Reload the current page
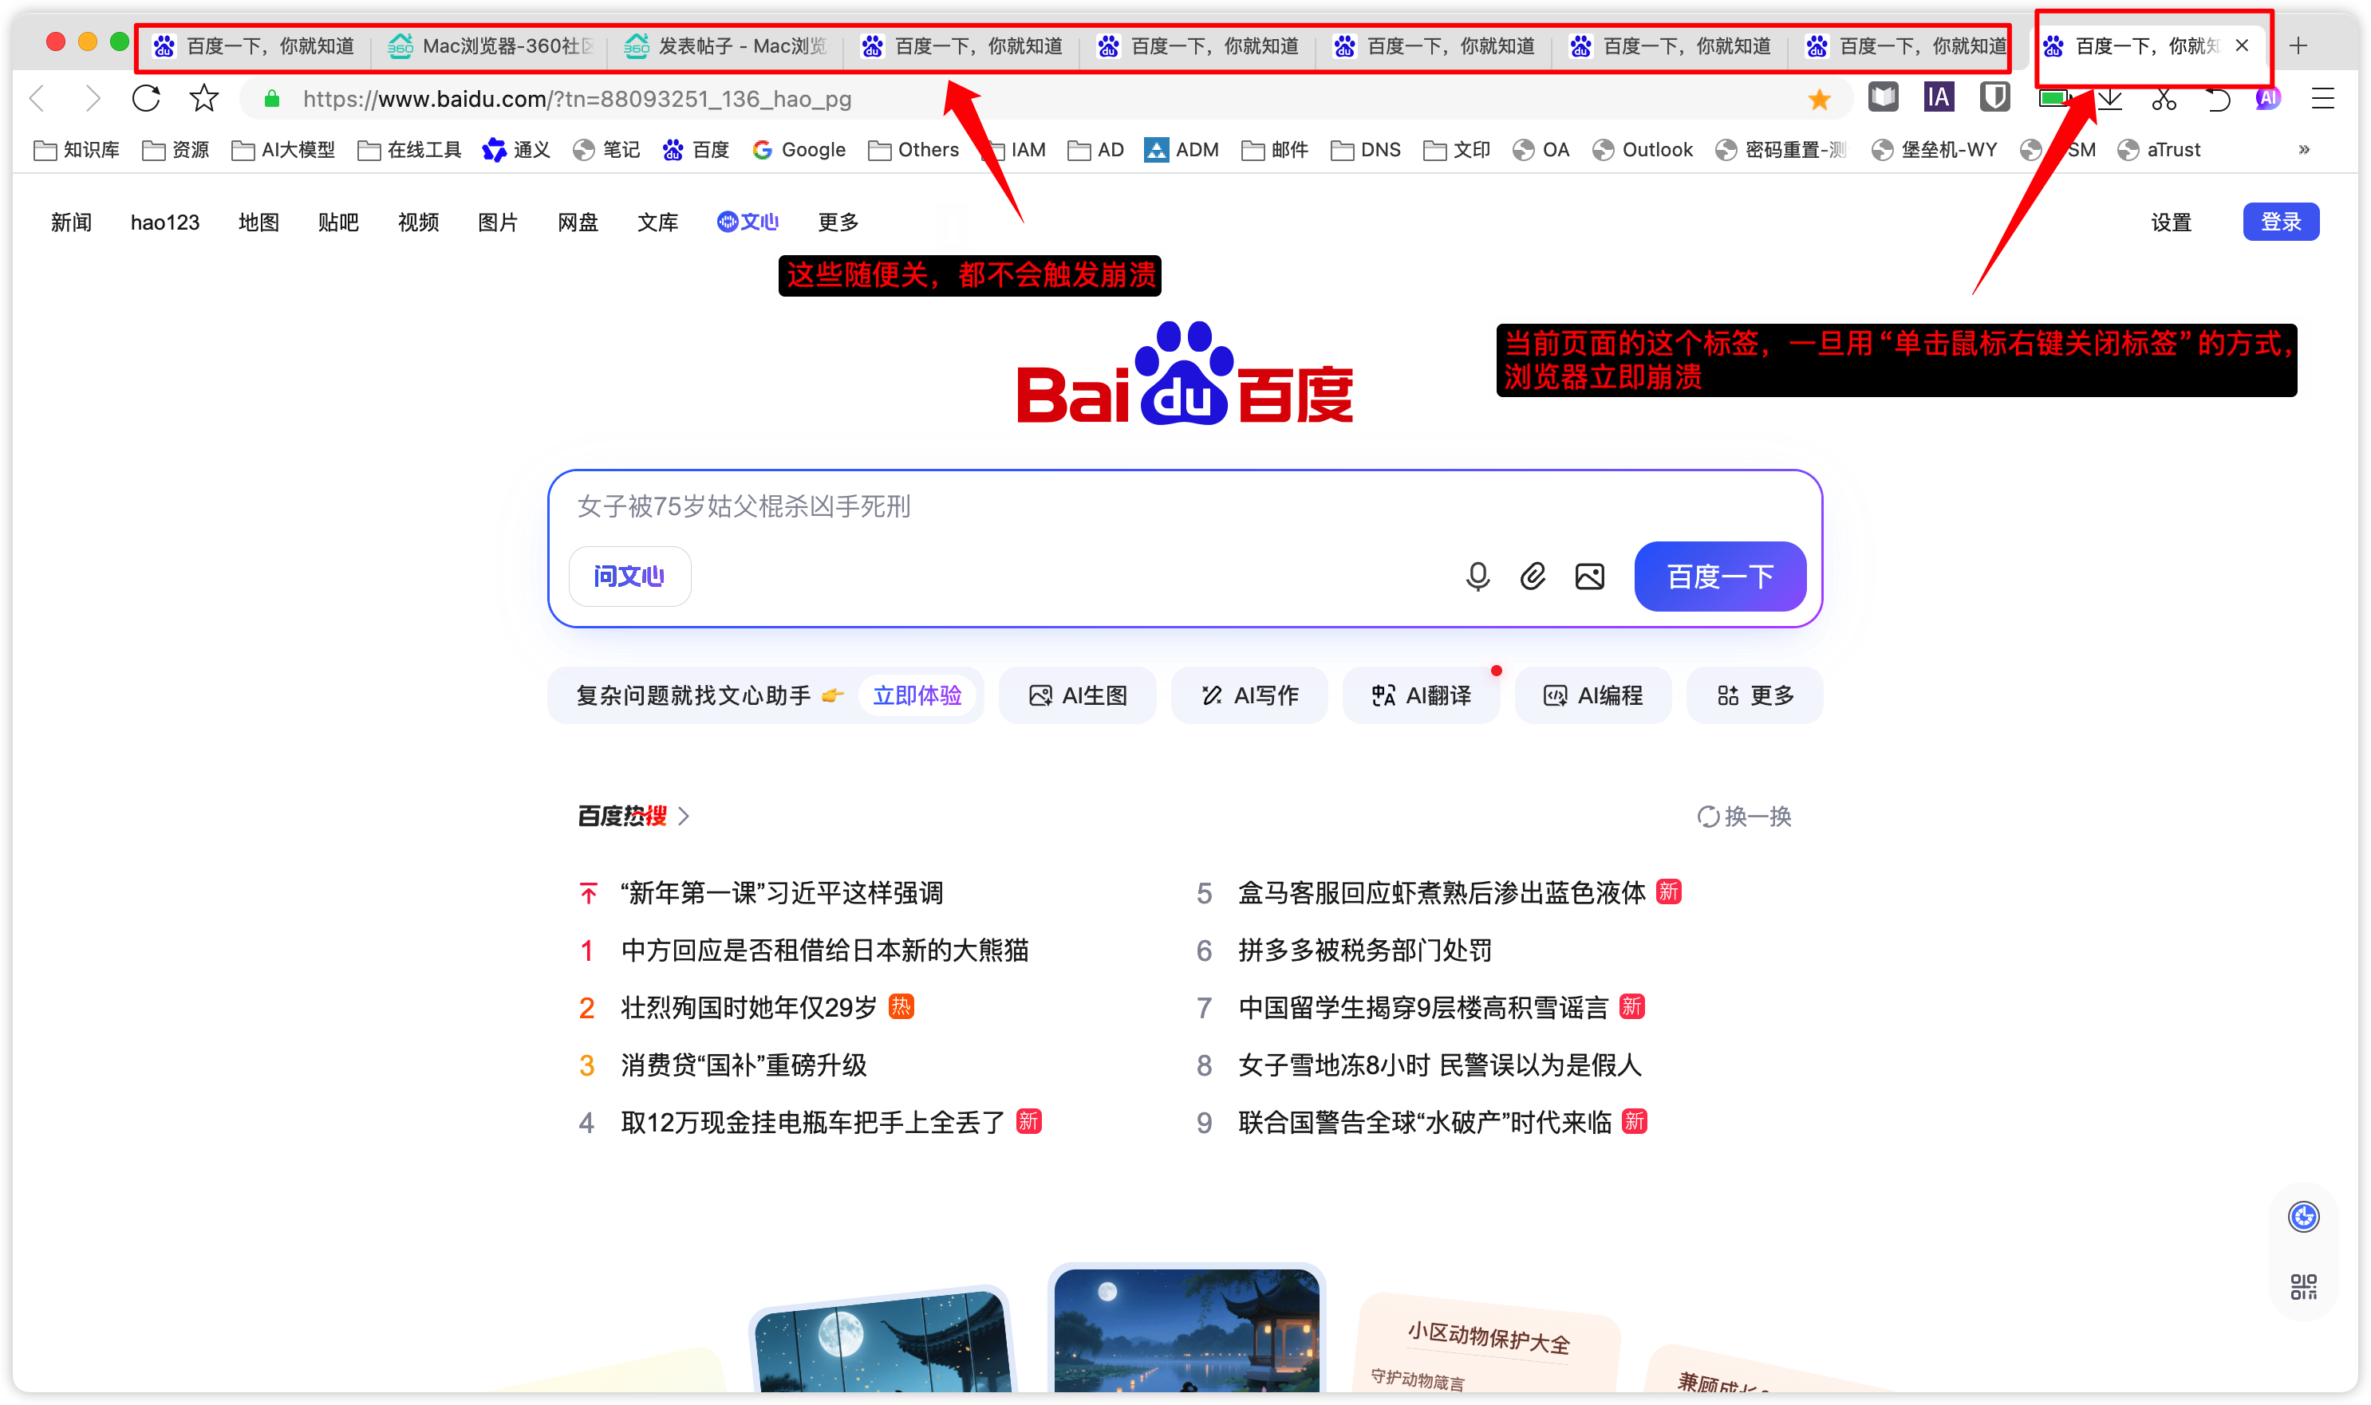Viewport: 2371px width, 1405px height. (x=145, y=98)
